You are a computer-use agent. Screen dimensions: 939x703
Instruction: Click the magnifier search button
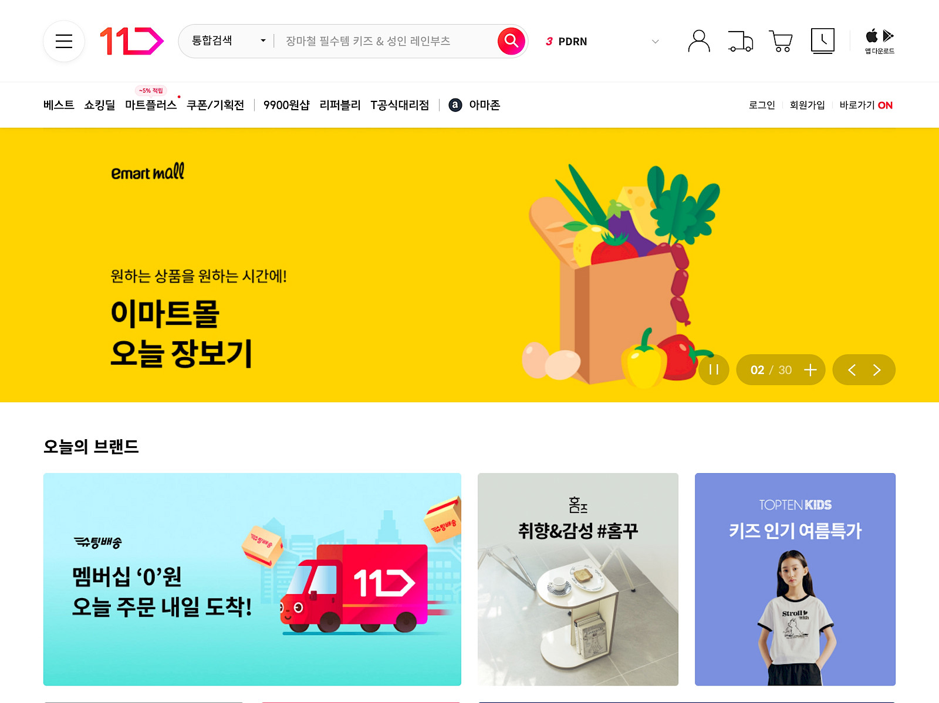click(x=511, y=41)
